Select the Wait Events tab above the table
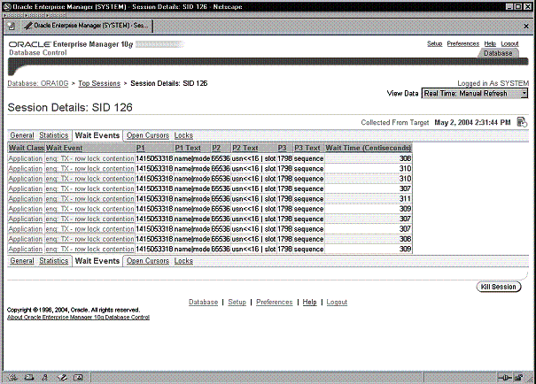Screen dimensions: 536x384 97,135
